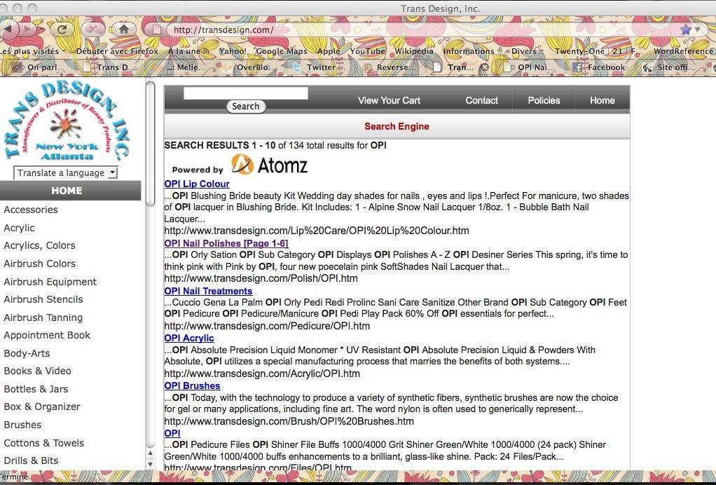The width and height of the screenshot is (716, 485).
Task: Click the sidebar scroll up arrow
Action: 150,453
